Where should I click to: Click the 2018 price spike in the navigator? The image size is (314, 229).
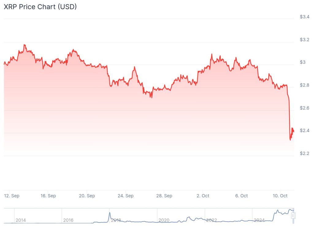(109, 213)
